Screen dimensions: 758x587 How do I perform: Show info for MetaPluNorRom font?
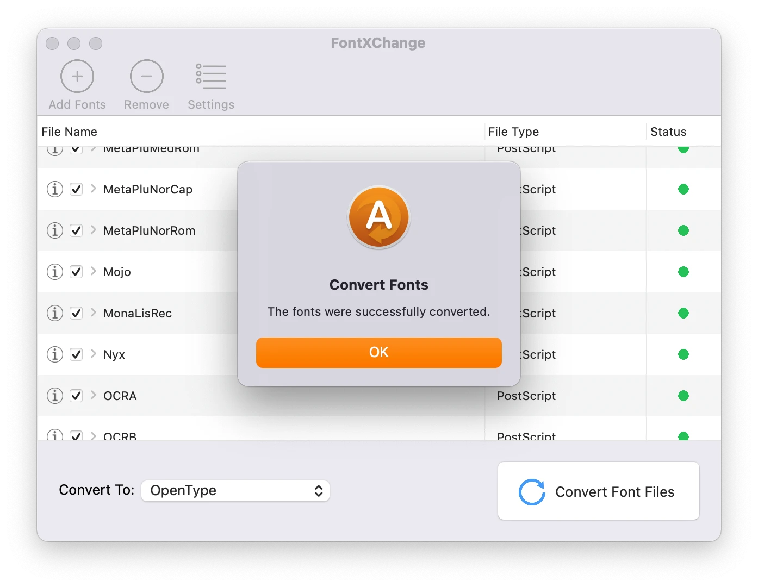pyautogui.click(x=55, y=230)
